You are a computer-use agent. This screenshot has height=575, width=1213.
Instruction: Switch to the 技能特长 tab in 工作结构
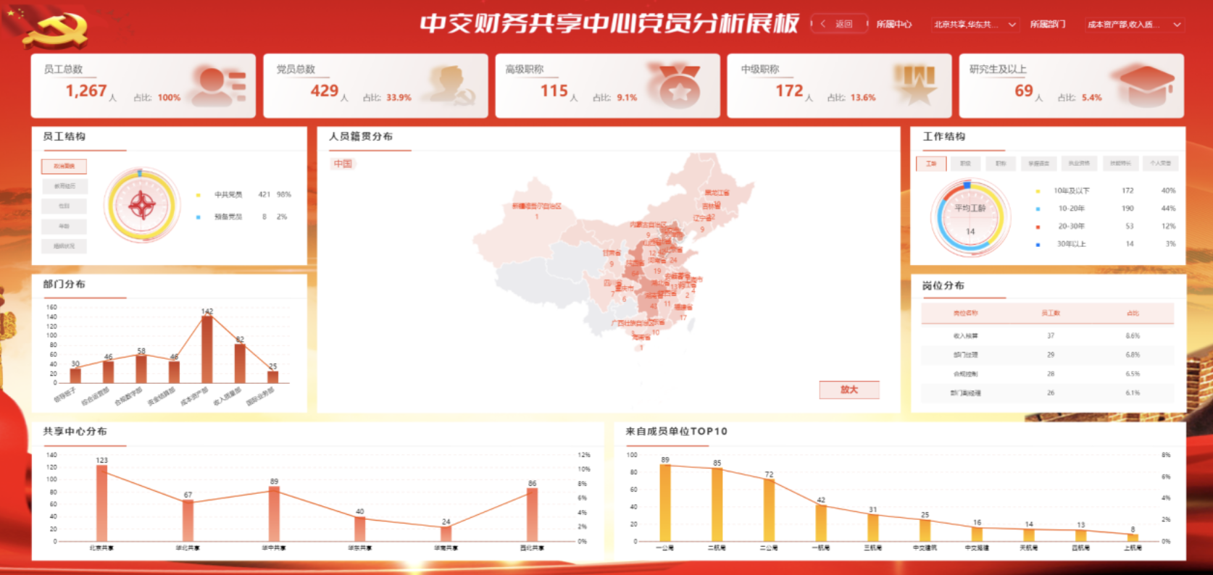(1120, 164)
